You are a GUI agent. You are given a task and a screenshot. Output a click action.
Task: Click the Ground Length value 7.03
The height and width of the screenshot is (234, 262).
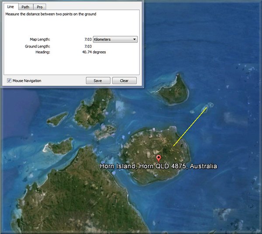coord(88,46)
